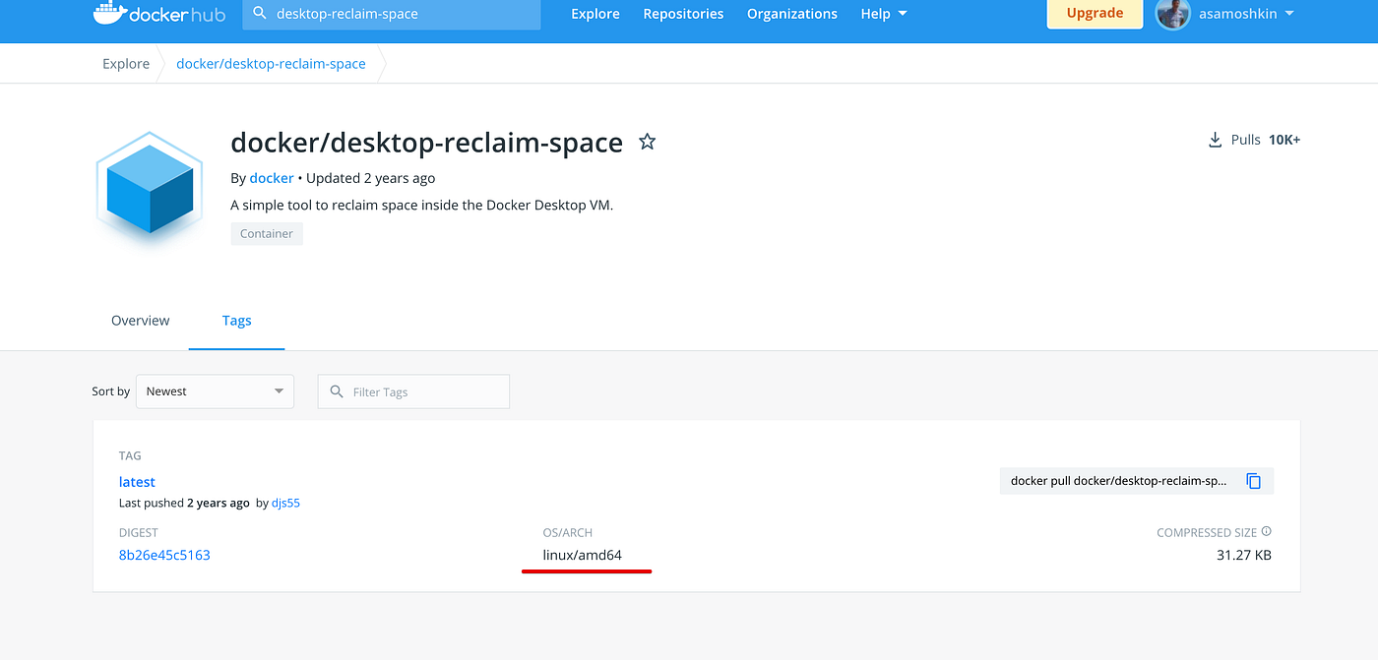This screenshot has width=1378, height=660.
Task: Click the blue cube repository image
Action: coord(150,188)
